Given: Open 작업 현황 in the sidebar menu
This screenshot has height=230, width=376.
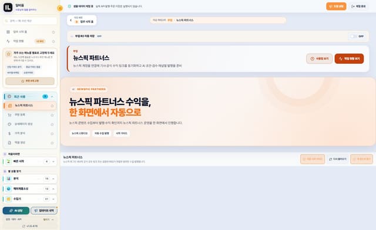Looking at the screenshot, I should tap(30, 41).
